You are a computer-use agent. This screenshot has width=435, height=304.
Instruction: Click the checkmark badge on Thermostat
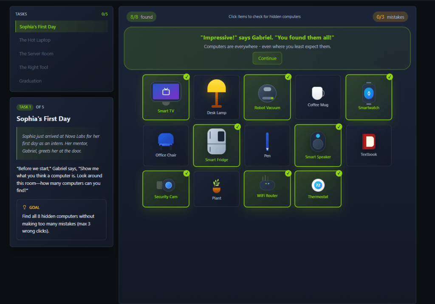click(339, 173)
